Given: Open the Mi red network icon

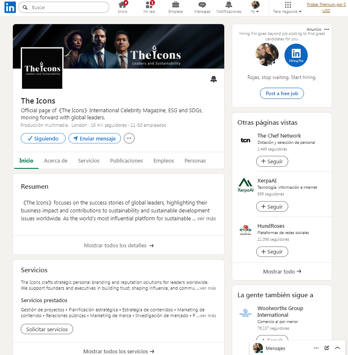Looking at the screenshot, I should [x=149, y=5].
